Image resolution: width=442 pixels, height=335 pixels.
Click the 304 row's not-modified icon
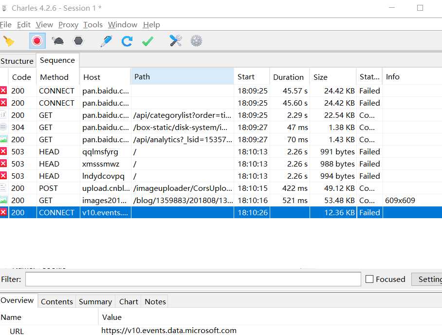pyautogui.click(x=3, y=127)
